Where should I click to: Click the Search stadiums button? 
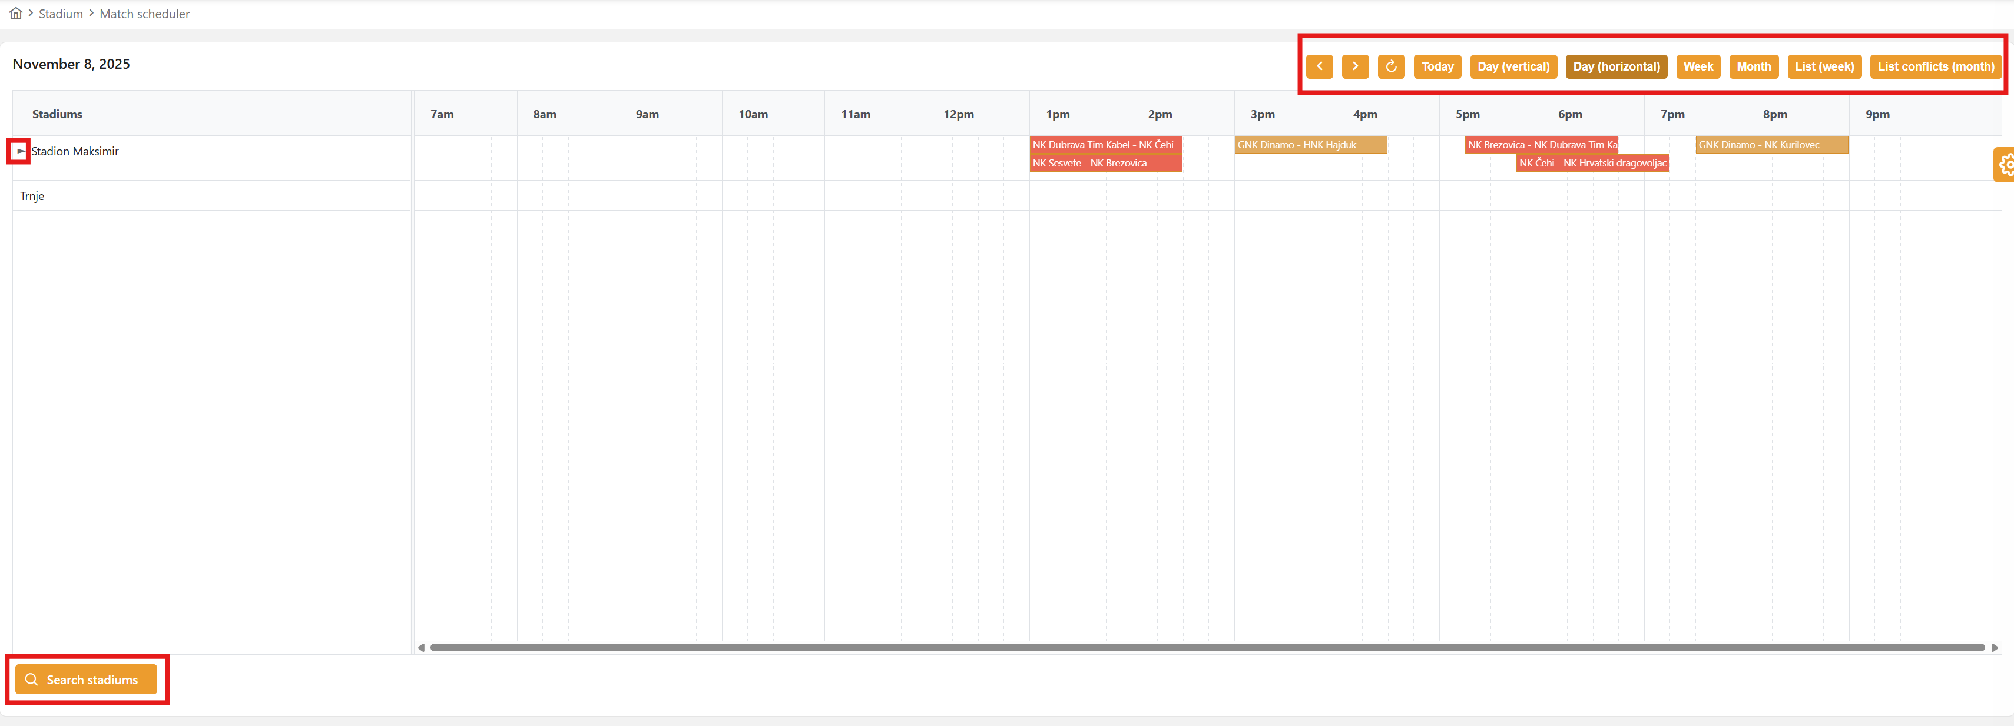click(x=86, y=679)
